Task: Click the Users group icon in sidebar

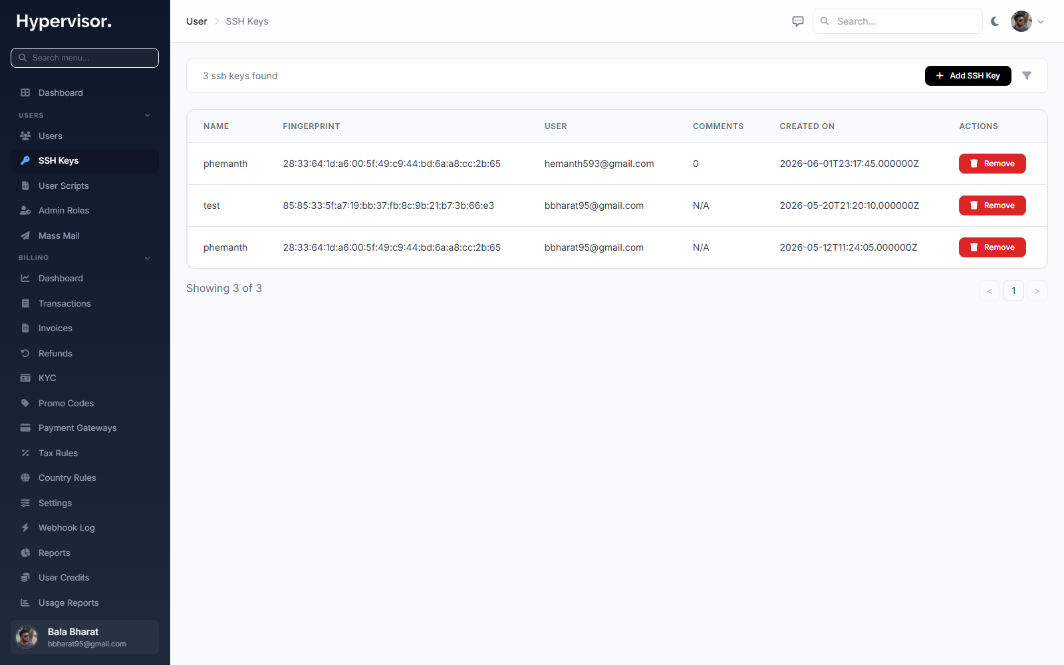Action: point(25,136)
